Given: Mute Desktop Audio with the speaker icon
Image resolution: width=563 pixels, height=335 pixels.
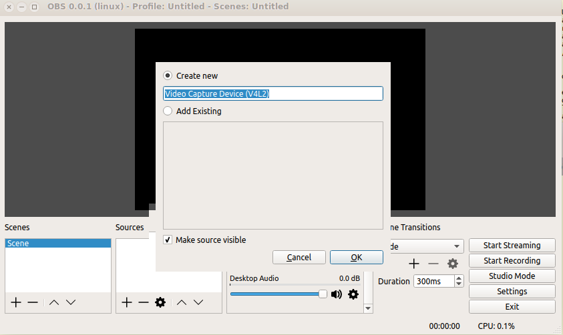Looking at the screenshot, I should point(337,294).
